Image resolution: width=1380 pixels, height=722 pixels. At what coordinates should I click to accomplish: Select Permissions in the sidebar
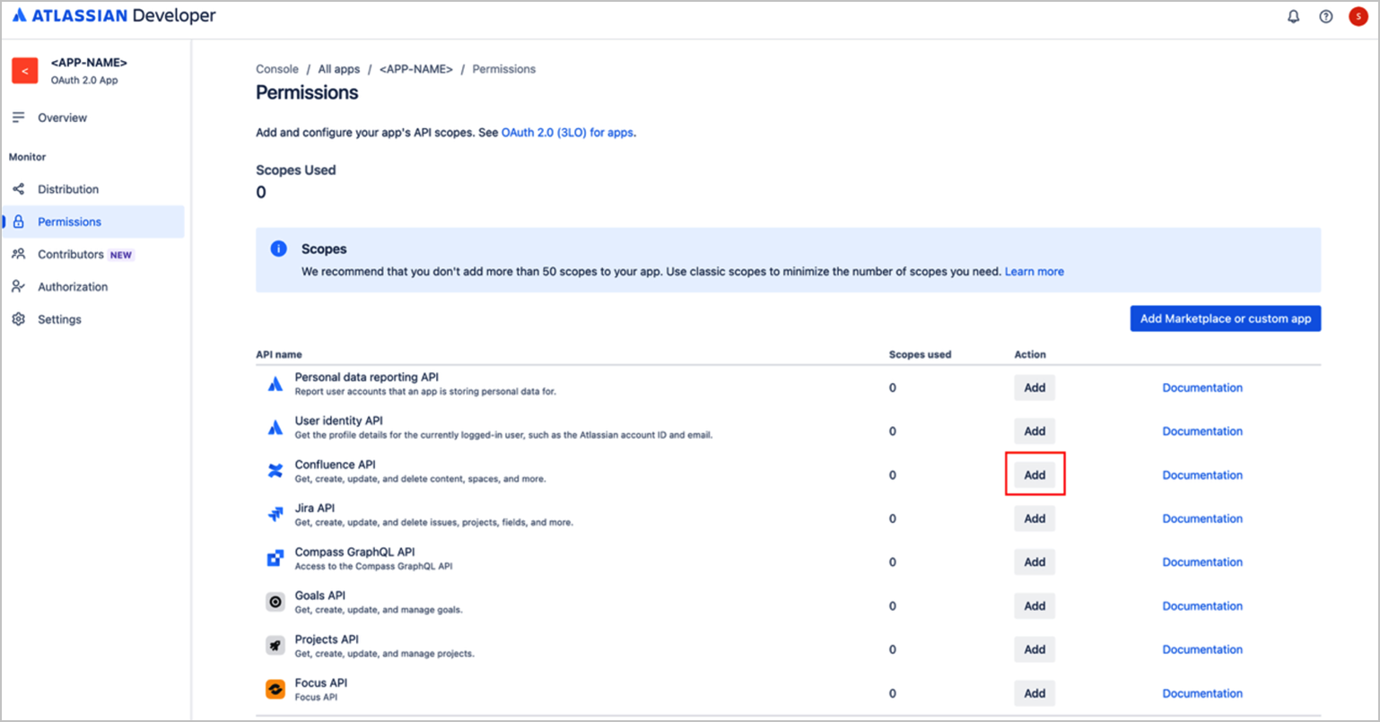(x=93, y=222)
